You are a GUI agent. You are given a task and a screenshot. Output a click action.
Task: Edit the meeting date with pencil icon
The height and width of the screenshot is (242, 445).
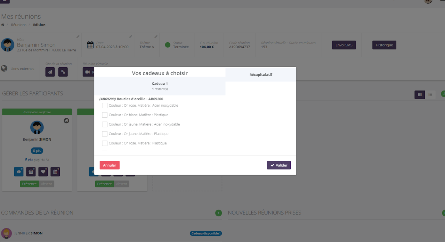(x=130, y=36)
